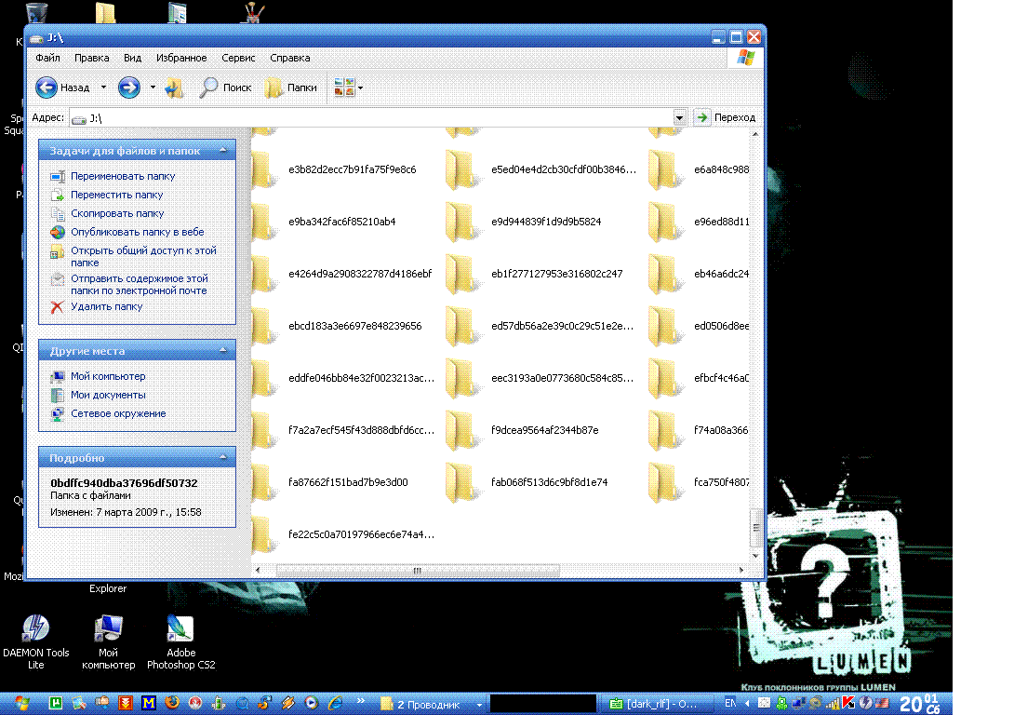The image size is (1014, 715).
Task: Collapse the Другие места panel
Action: tap(222, 351)
